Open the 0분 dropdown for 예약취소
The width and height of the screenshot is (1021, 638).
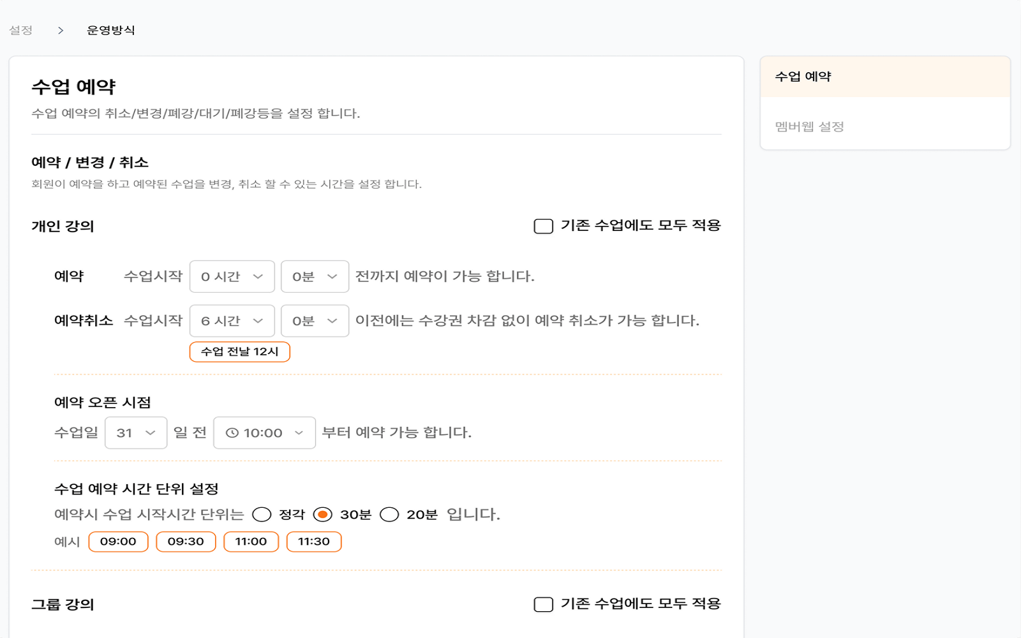pyautogui.click(x=315, y=321)
